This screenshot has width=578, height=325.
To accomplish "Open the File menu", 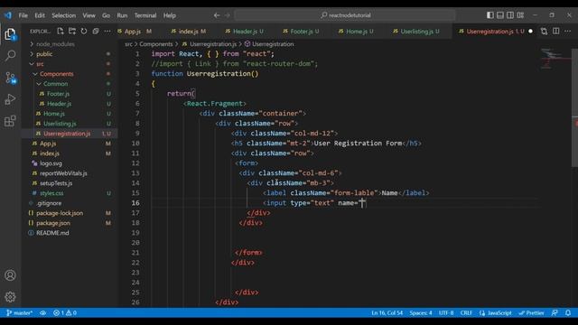I will [23, 15].
